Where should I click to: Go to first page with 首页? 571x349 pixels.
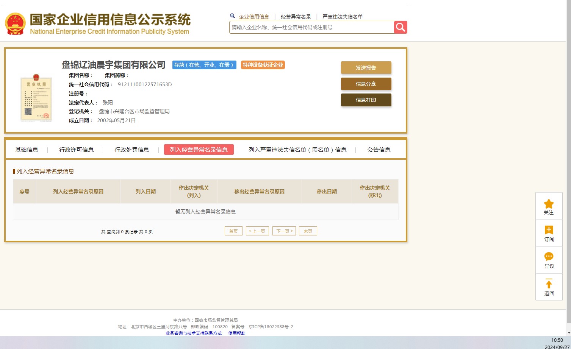pos(233,231)
